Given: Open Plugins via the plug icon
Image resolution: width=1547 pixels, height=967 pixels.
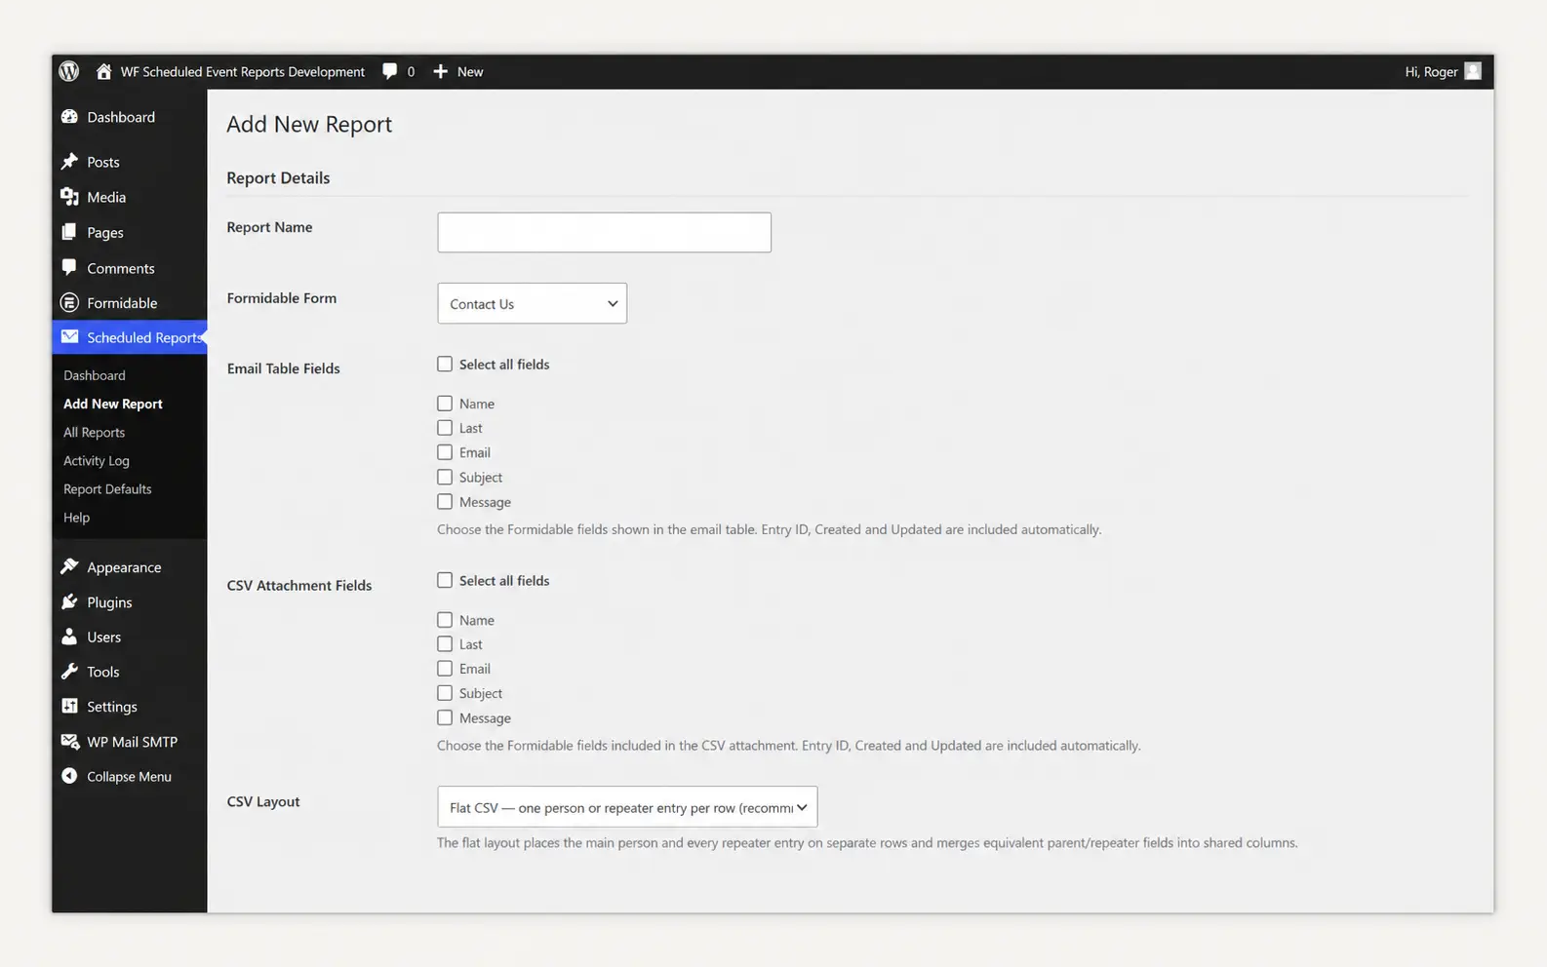Looking at the screenshot, I should (69, 602).
